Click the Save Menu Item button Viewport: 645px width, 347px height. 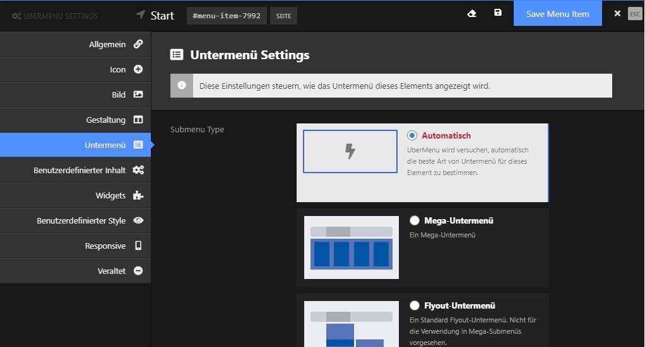pos(557,14)
